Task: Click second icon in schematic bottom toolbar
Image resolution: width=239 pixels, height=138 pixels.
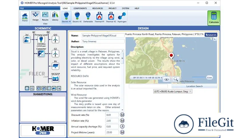Action: 32,88
